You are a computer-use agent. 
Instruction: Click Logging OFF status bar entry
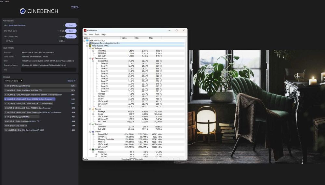tap(132, 159)
